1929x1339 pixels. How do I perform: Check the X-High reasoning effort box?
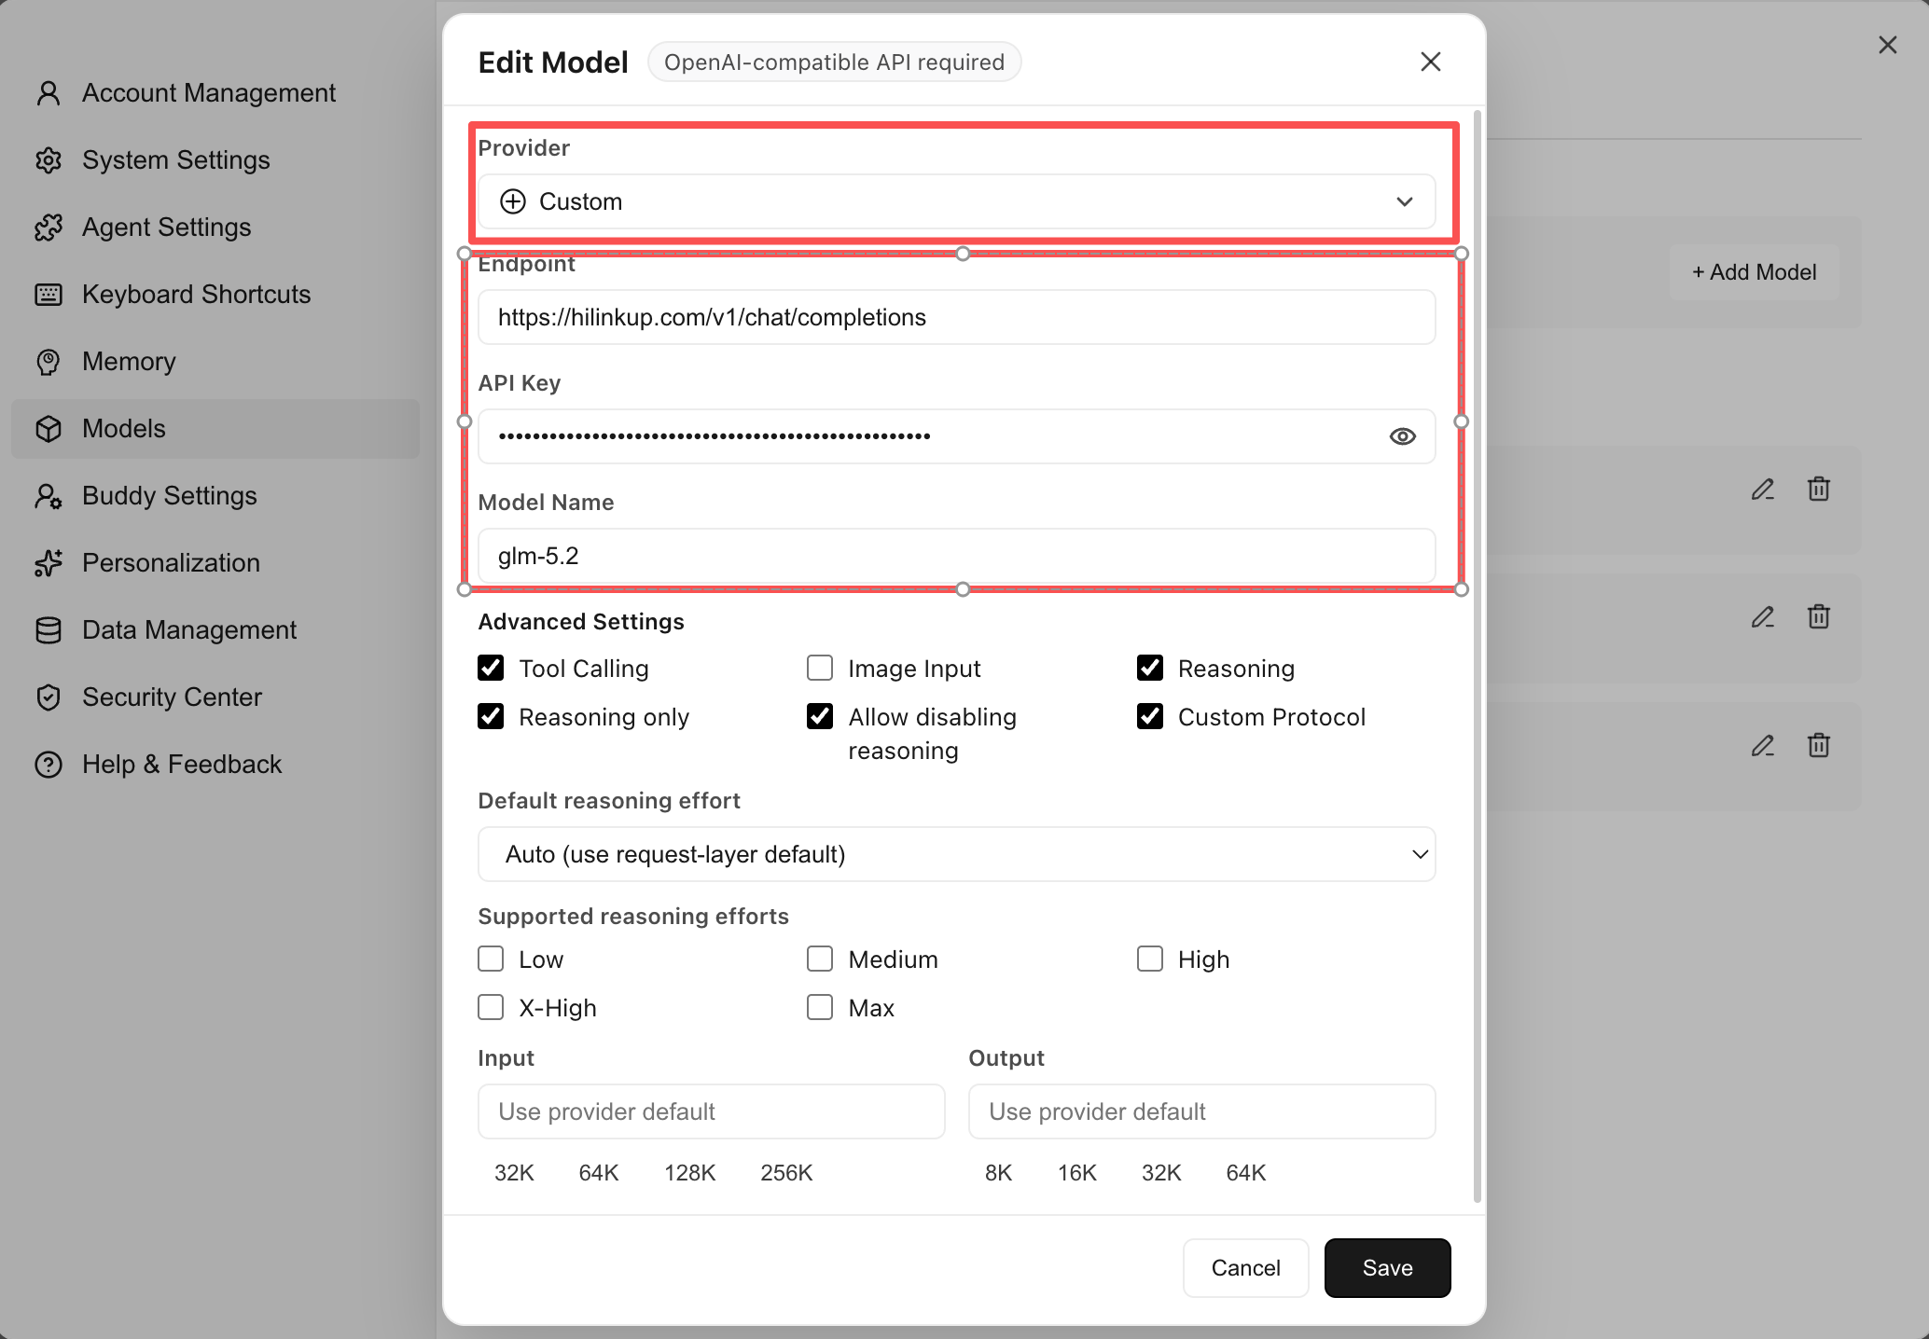click(x=491, y=1007)
